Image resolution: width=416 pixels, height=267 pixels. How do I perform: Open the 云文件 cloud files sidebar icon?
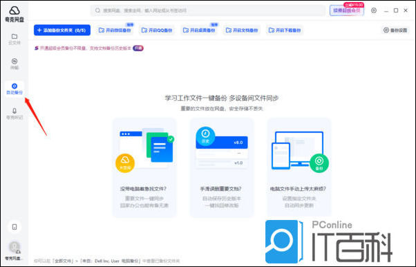[15, 39]
